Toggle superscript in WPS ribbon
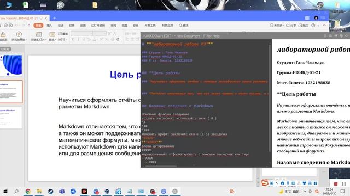350x196 pixels. 101,39
